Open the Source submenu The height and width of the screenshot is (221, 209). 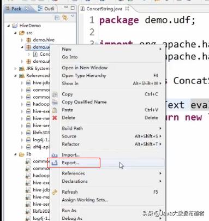pos(108,136)
